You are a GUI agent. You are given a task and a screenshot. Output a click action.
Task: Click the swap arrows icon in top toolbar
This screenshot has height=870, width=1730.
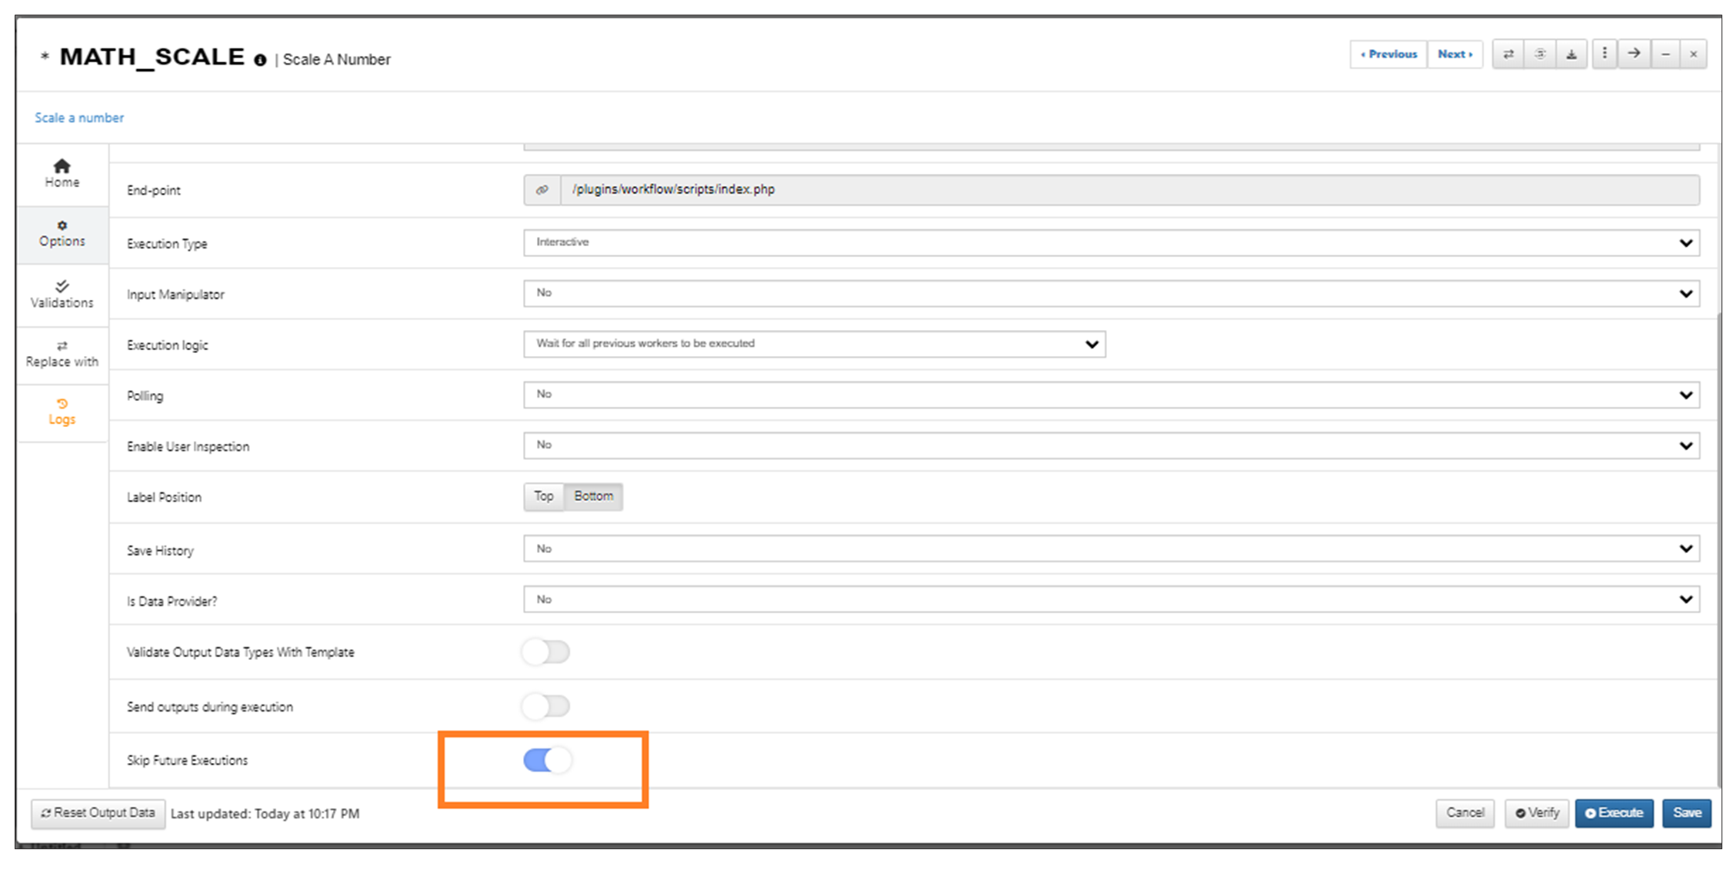tap(1508, 55)
